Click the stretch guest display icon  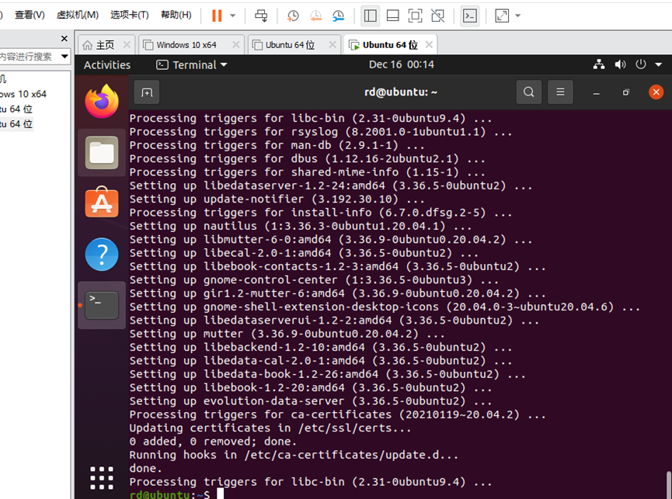click(x=502, y=16)
